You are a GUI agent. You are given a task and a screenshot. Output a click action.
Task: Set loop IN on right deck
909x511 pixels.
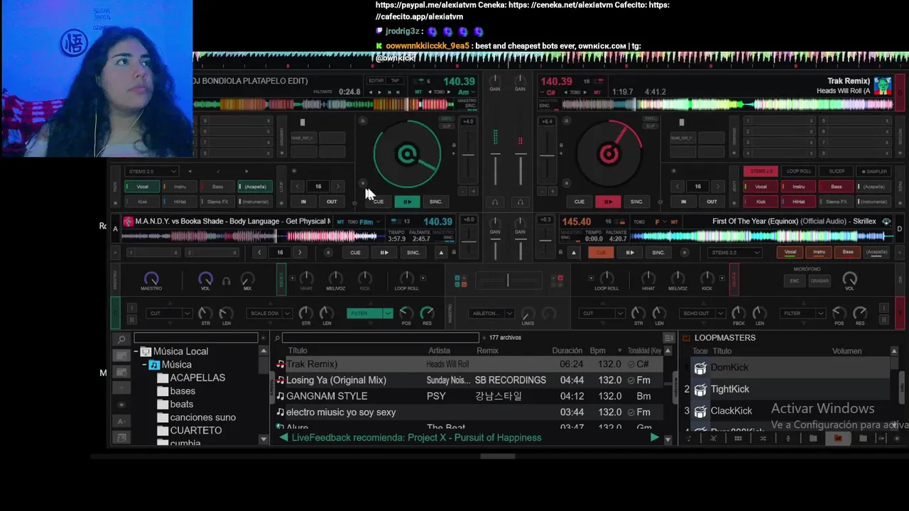point(683,202)
